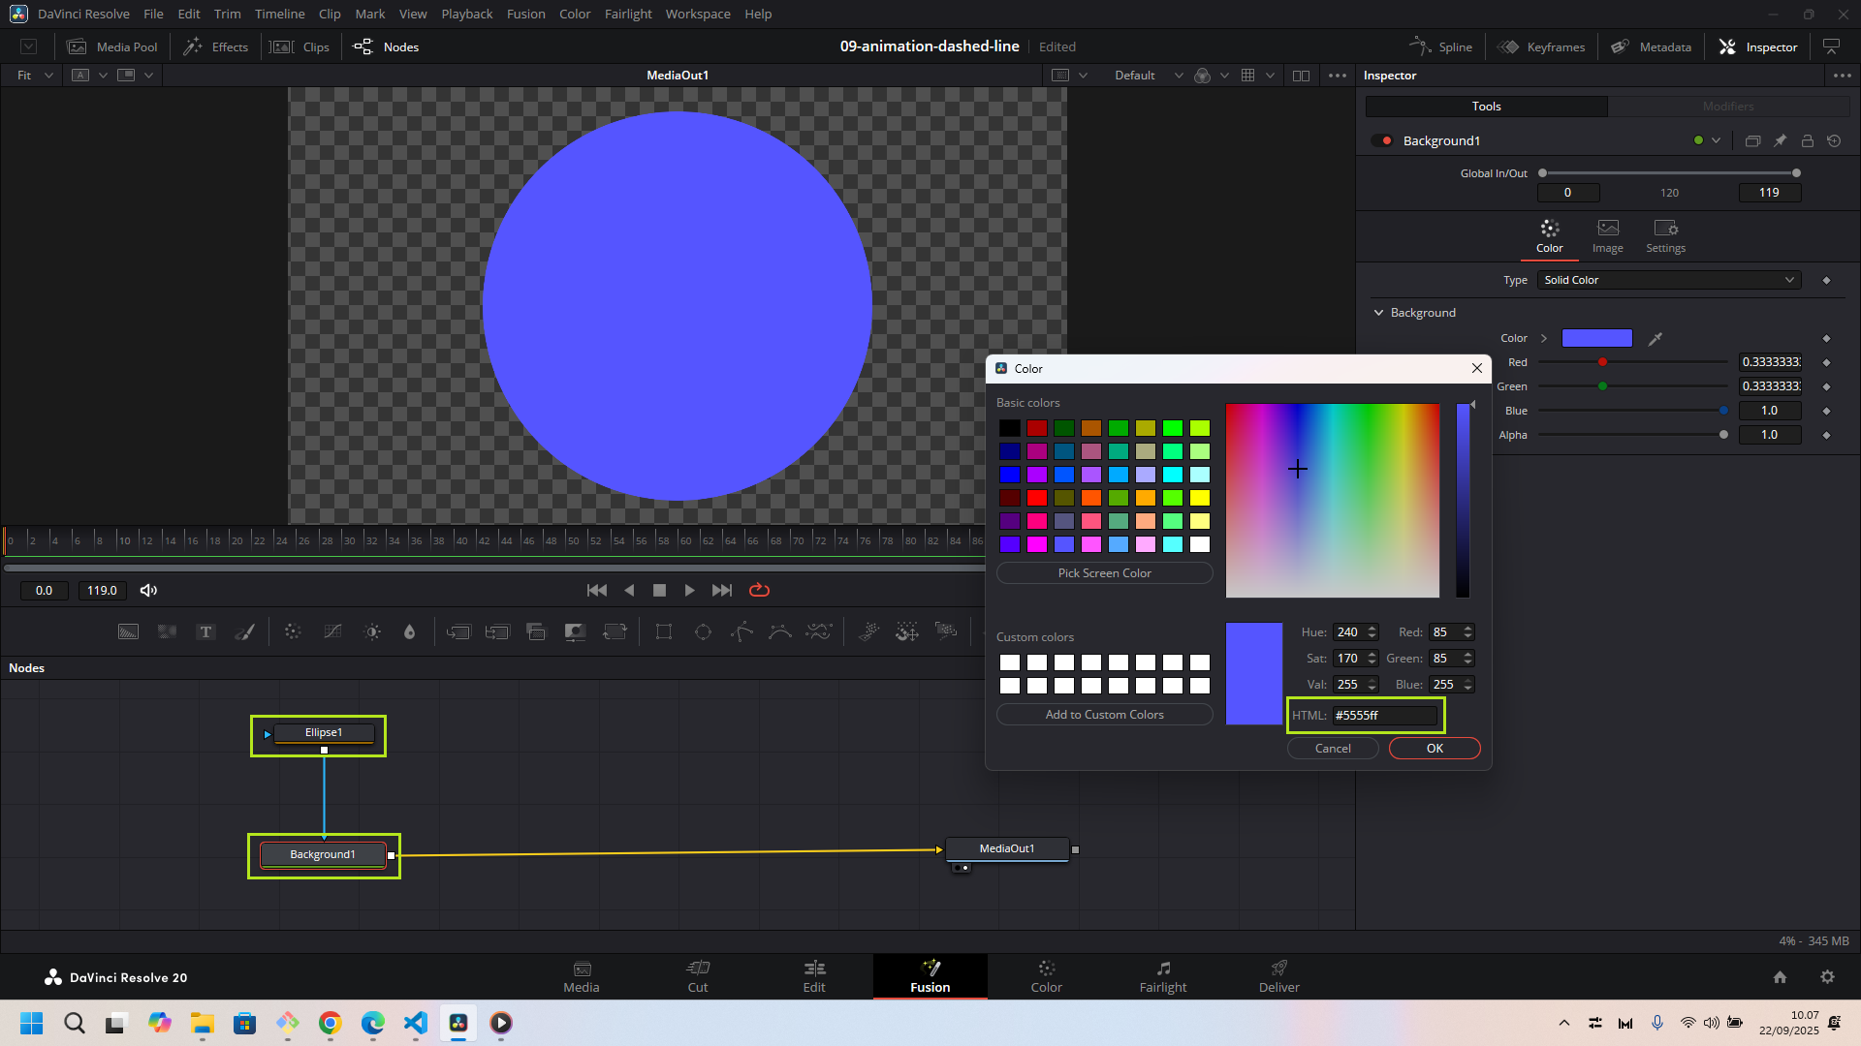Screen dimensions: 1861x1046
Task: Click the HTML color code field
Action: point(1383,715)
